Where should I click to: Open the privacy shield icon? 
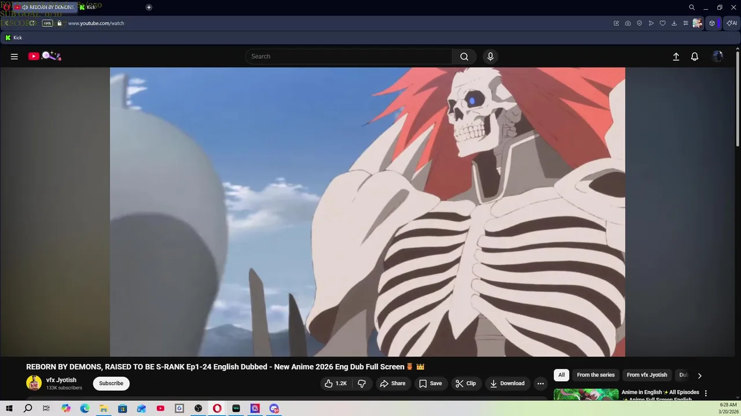point(640,23)
